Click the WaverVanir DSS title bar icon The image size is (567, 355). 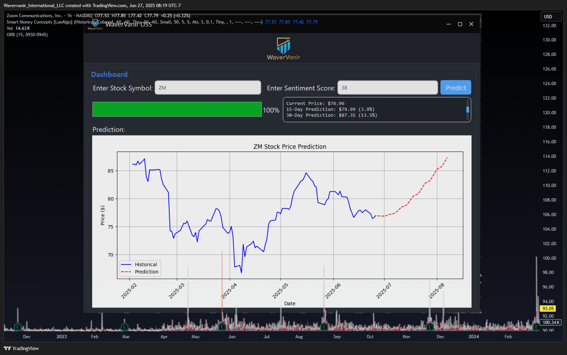point(95,25)
